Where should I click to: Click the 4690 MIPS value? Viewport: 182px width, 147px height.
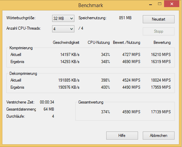(131, 61)
